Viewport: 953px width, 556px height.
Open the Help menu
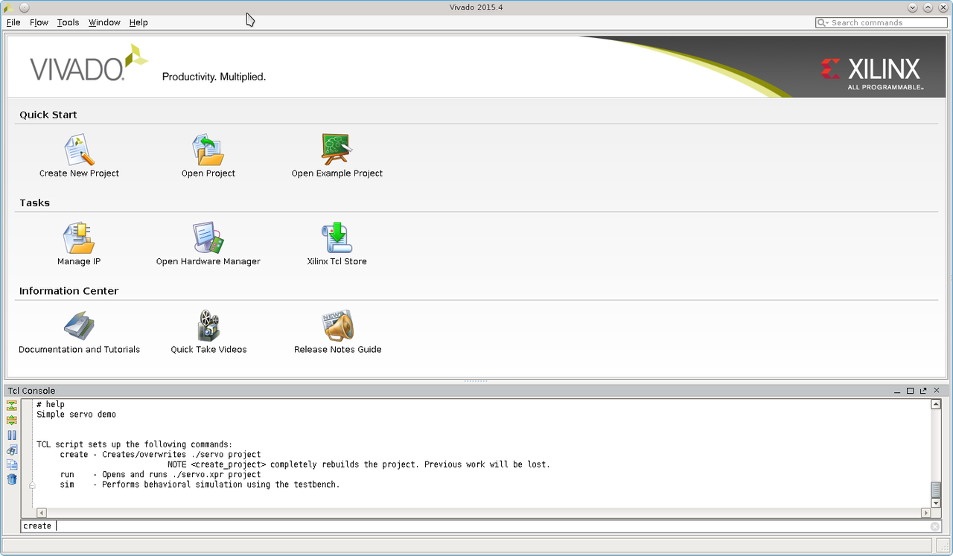coord(138,22)
